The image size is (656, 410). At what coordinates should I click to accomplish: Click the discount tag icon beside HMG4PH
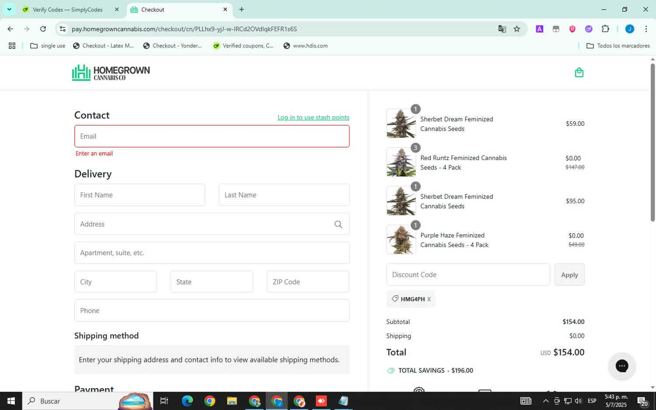pos(395,299)
